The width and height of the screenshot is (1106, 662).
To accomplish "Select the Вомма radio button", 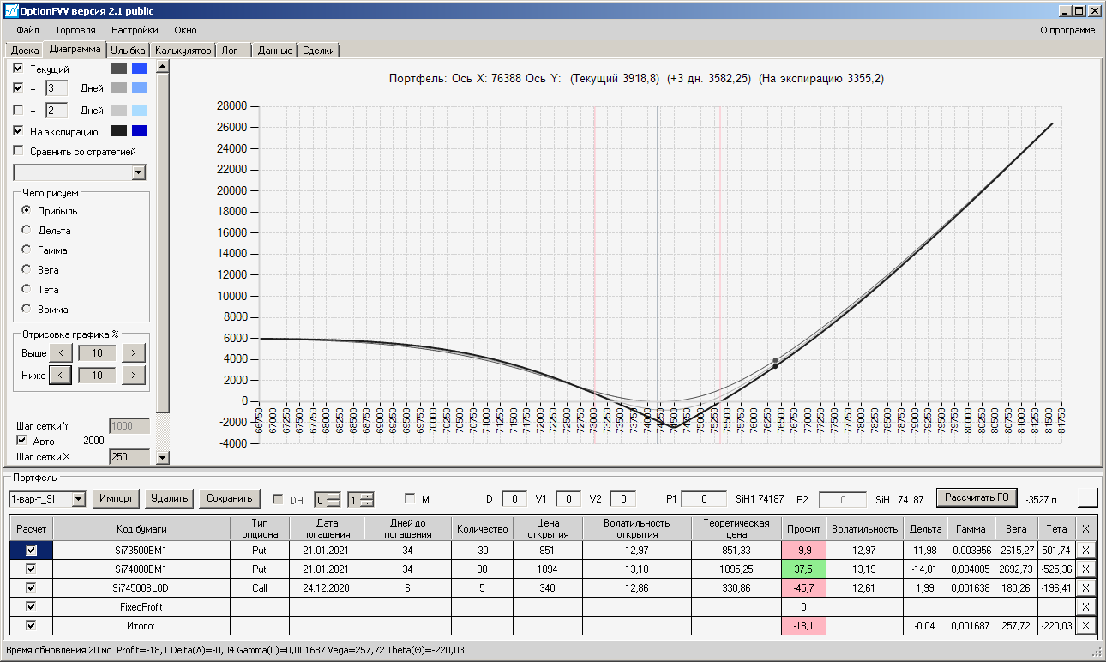I will point(27,309).
